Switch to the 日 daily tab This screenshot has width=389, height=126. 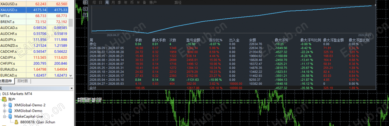pyautogui.click(x=101, y=3)
